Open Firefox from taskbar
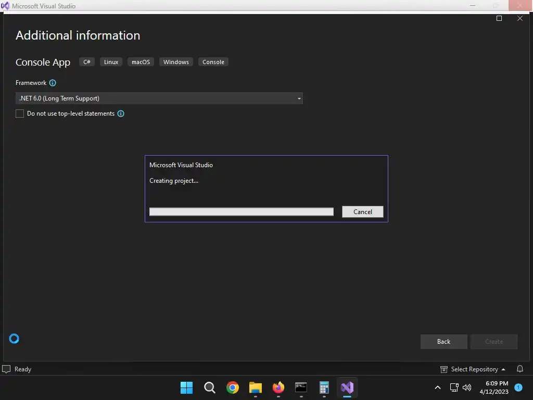The image size is (533, 400). pos(278,387)
